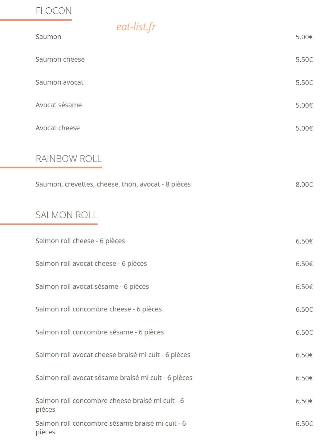Click Salmon roll avocat cheese braisé mi cuit

coord(113,355)
